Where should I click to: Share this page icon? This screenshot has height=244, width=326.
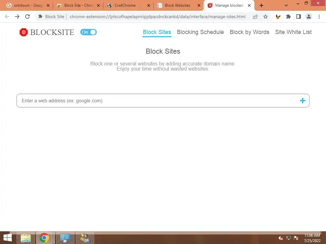pyautogui.click(x=255, y=17)
